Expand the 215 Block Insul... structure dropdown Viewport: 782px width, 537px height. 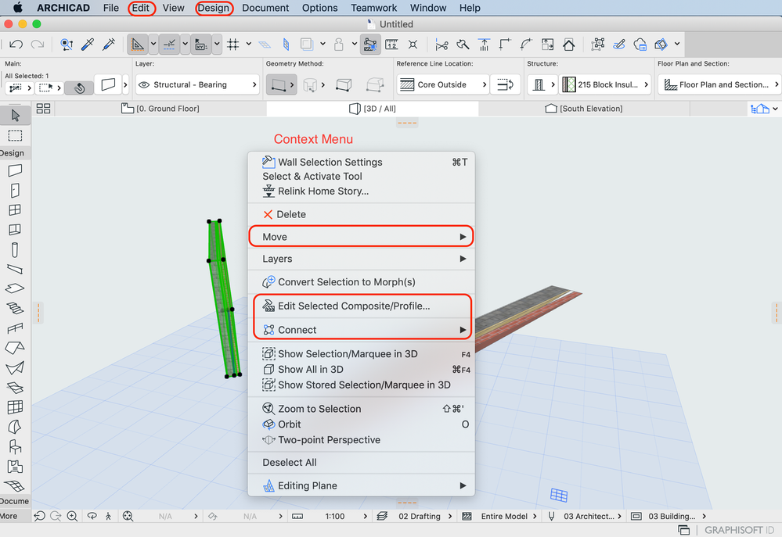[x=607, y=84]
